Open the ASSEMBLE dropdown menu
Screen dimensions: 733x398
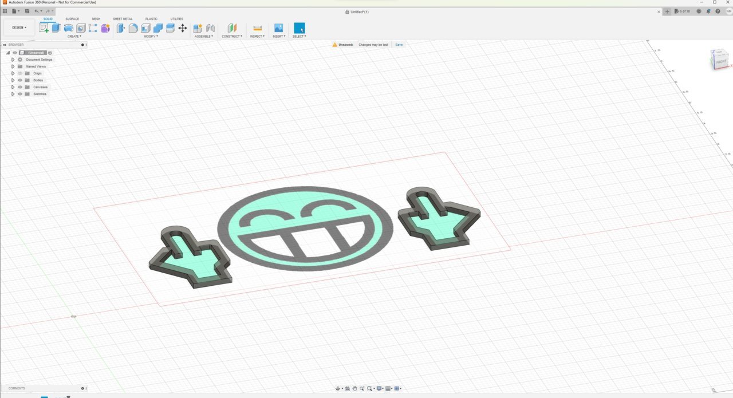click(204, 36)
